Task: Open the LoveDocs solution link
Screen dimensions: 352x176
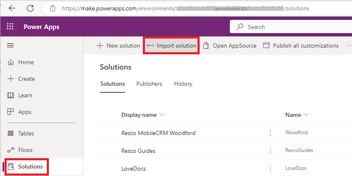Action: 133,169
